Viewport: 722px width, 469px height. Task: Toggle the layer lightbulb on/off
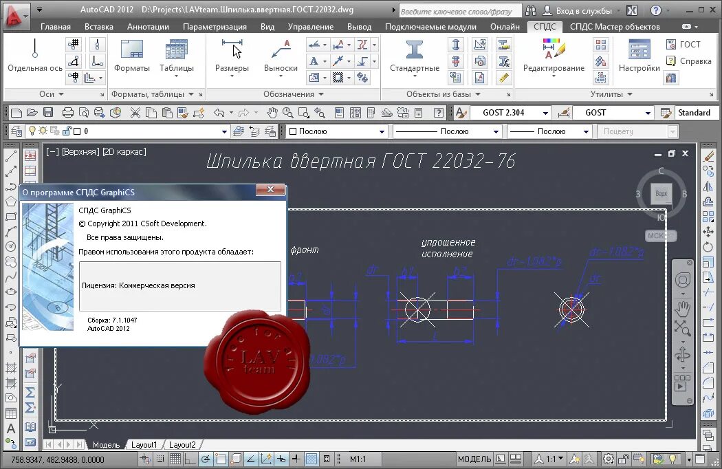tap(32, 131)
